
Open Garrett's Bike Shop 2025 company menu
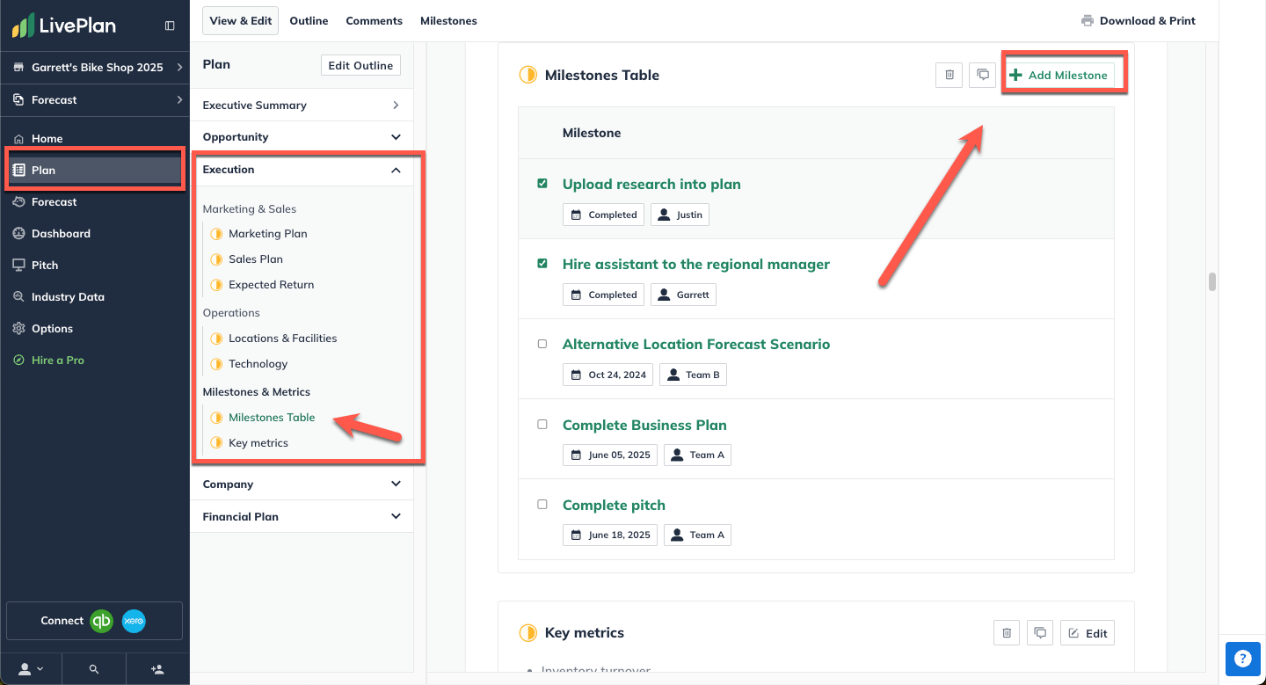[x=95, y=68]
